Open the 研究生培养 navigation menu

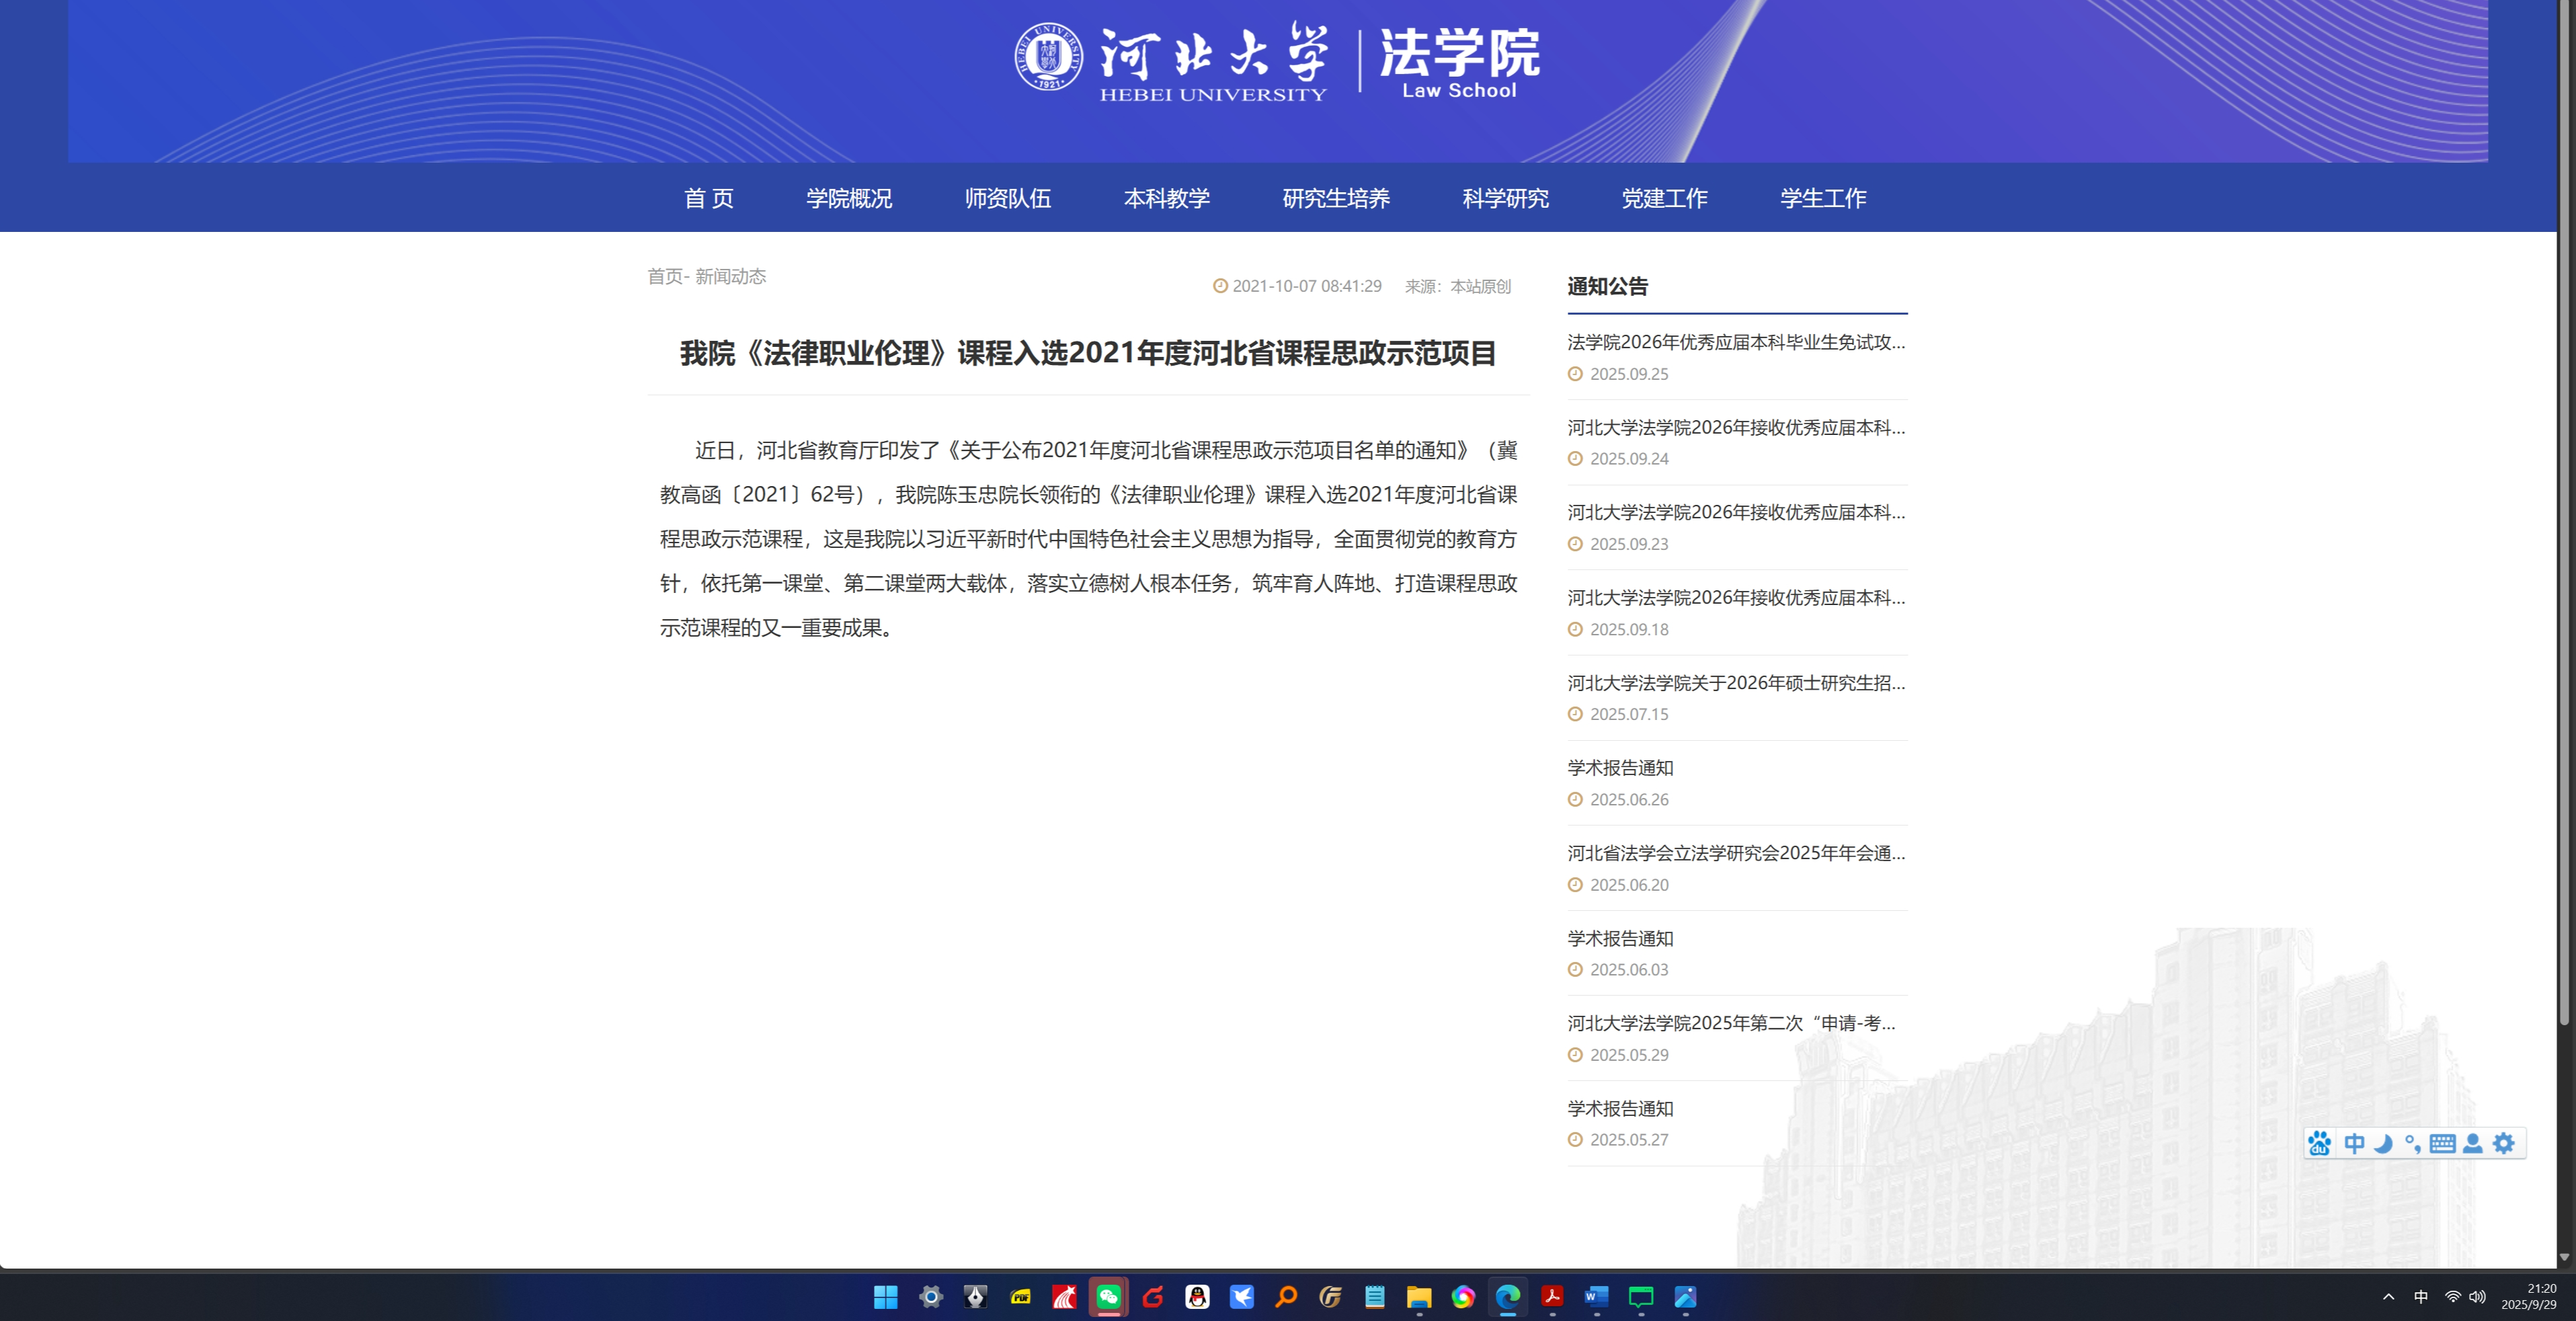click(1336, 198)
